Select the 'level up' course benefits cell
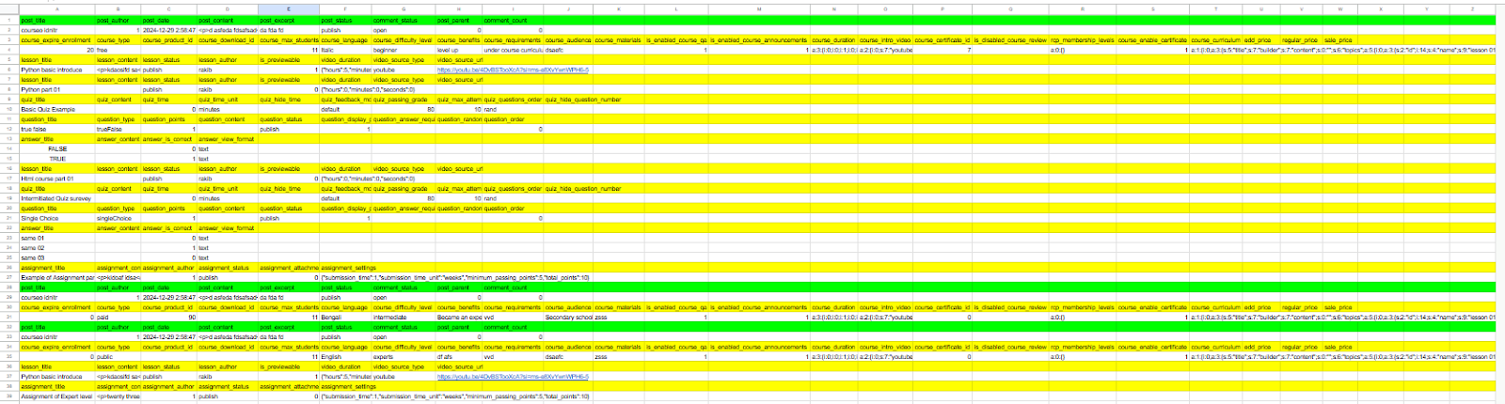This screenshot has width=1505, height=404. point(459,50)
